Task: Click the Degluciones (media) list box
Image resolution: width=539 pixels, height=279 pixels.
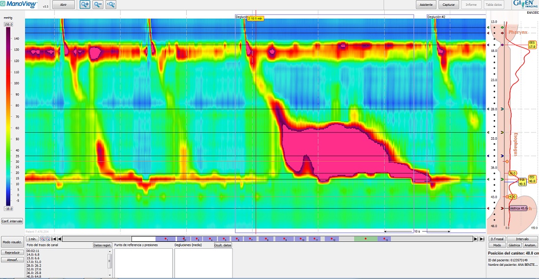Action: pyautogui.click(x=203, y=263)
